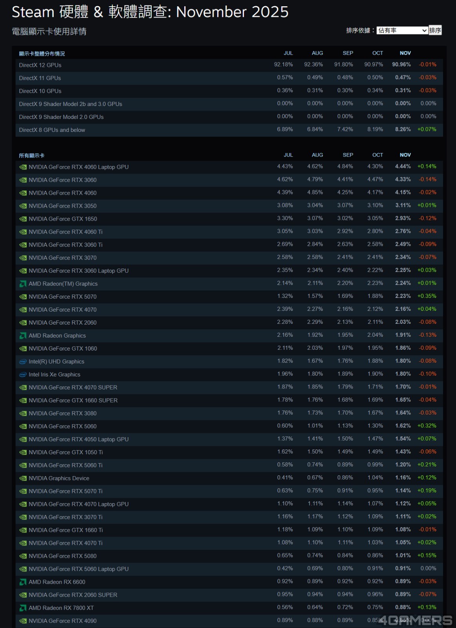Click Intel icon beside Iris Xe Graphics
456x628 pixels.
tap(23, 374)
